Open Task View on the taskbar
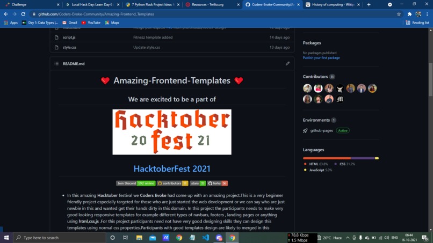 click(125, 238)
